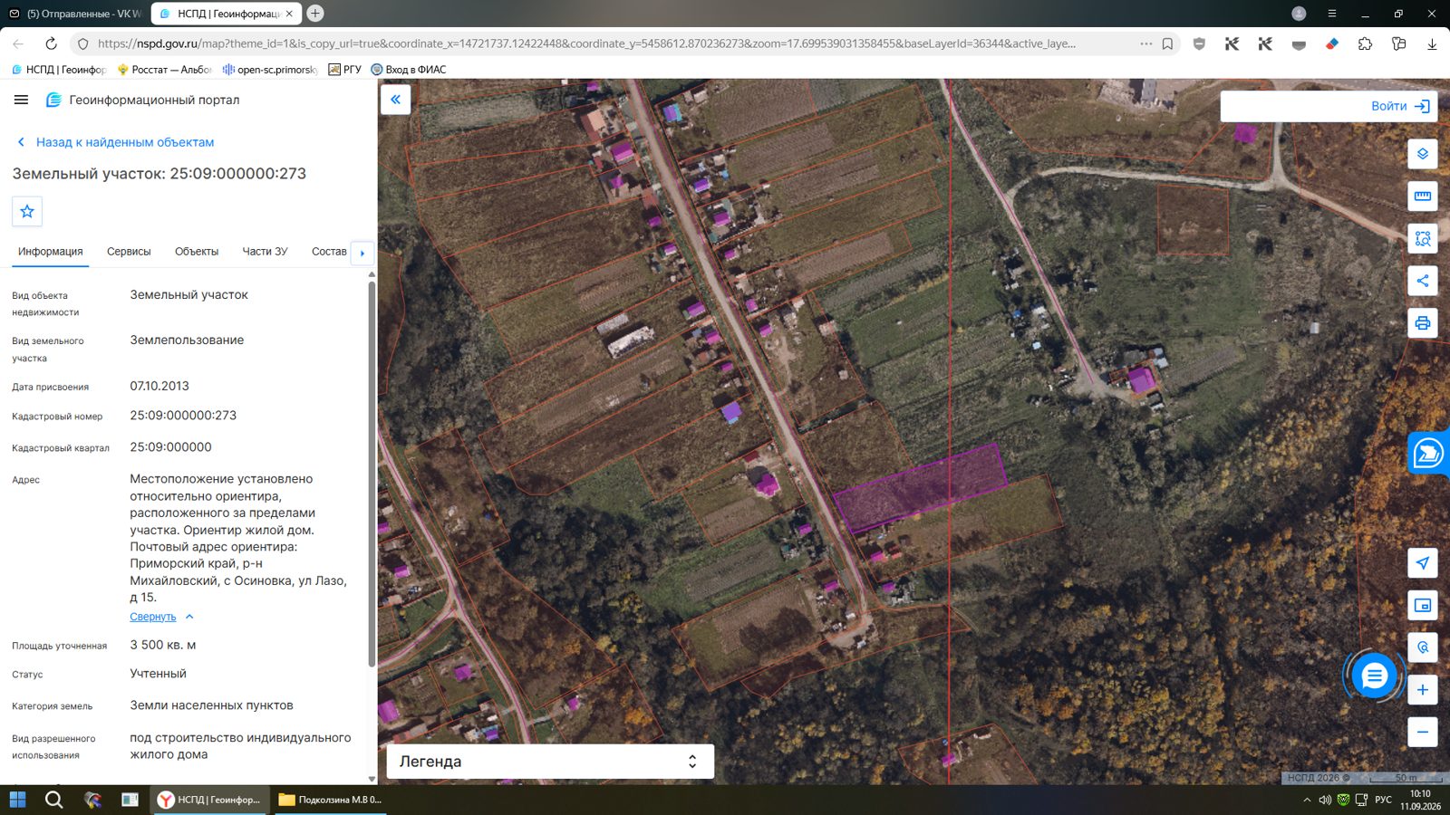This screenshot has height=815, width=1450.
Task: Collapse the left information panel
Action: (395, 100)
